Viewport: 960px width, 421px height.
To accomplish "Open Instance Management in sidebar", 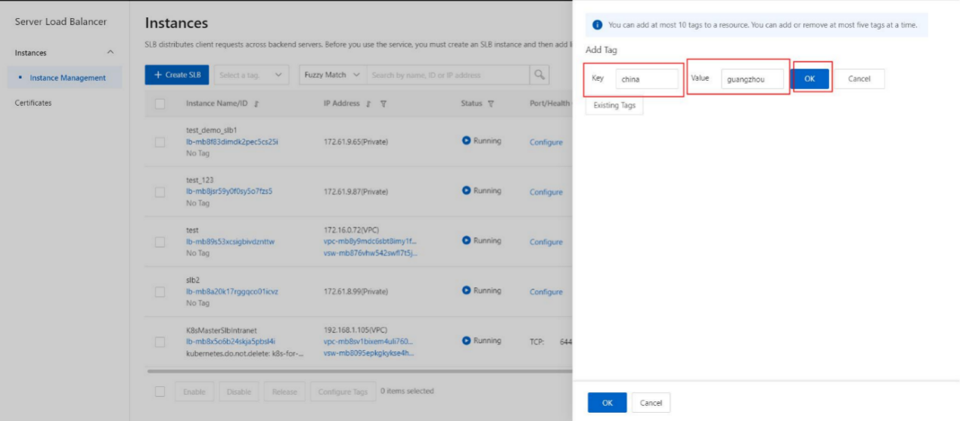I will (x=68, y=78).
